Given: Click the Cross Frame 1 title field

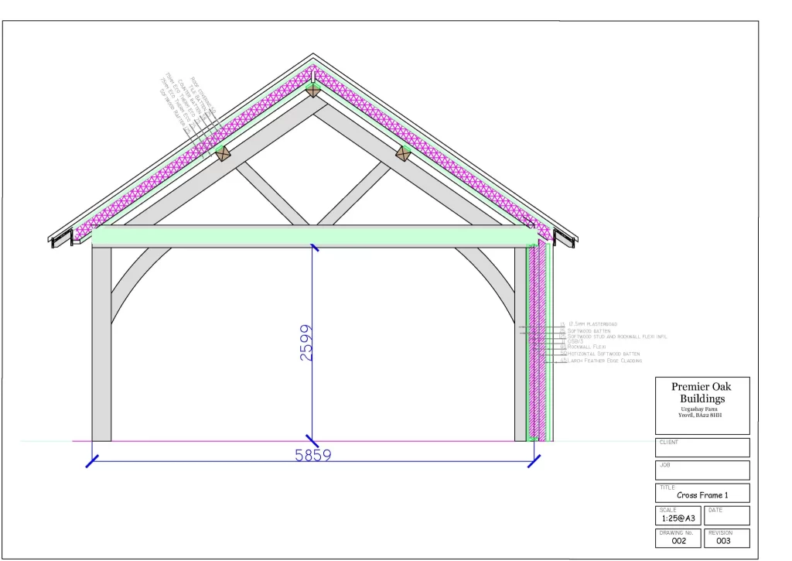Looking at the screenshot, I should [702, 494].
